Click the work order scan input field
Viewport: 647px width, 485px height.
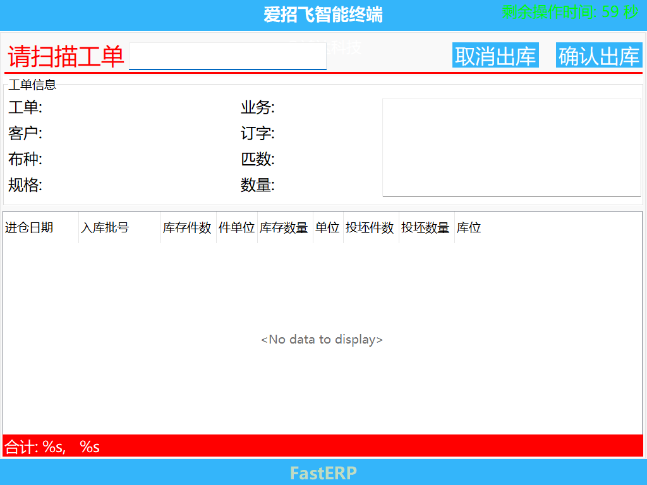click(227, 56)
